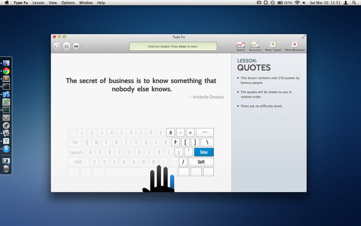Show the Most Typed keys view
The height and width of the screenshot is (226, 361).
click(x=273, y=46)
